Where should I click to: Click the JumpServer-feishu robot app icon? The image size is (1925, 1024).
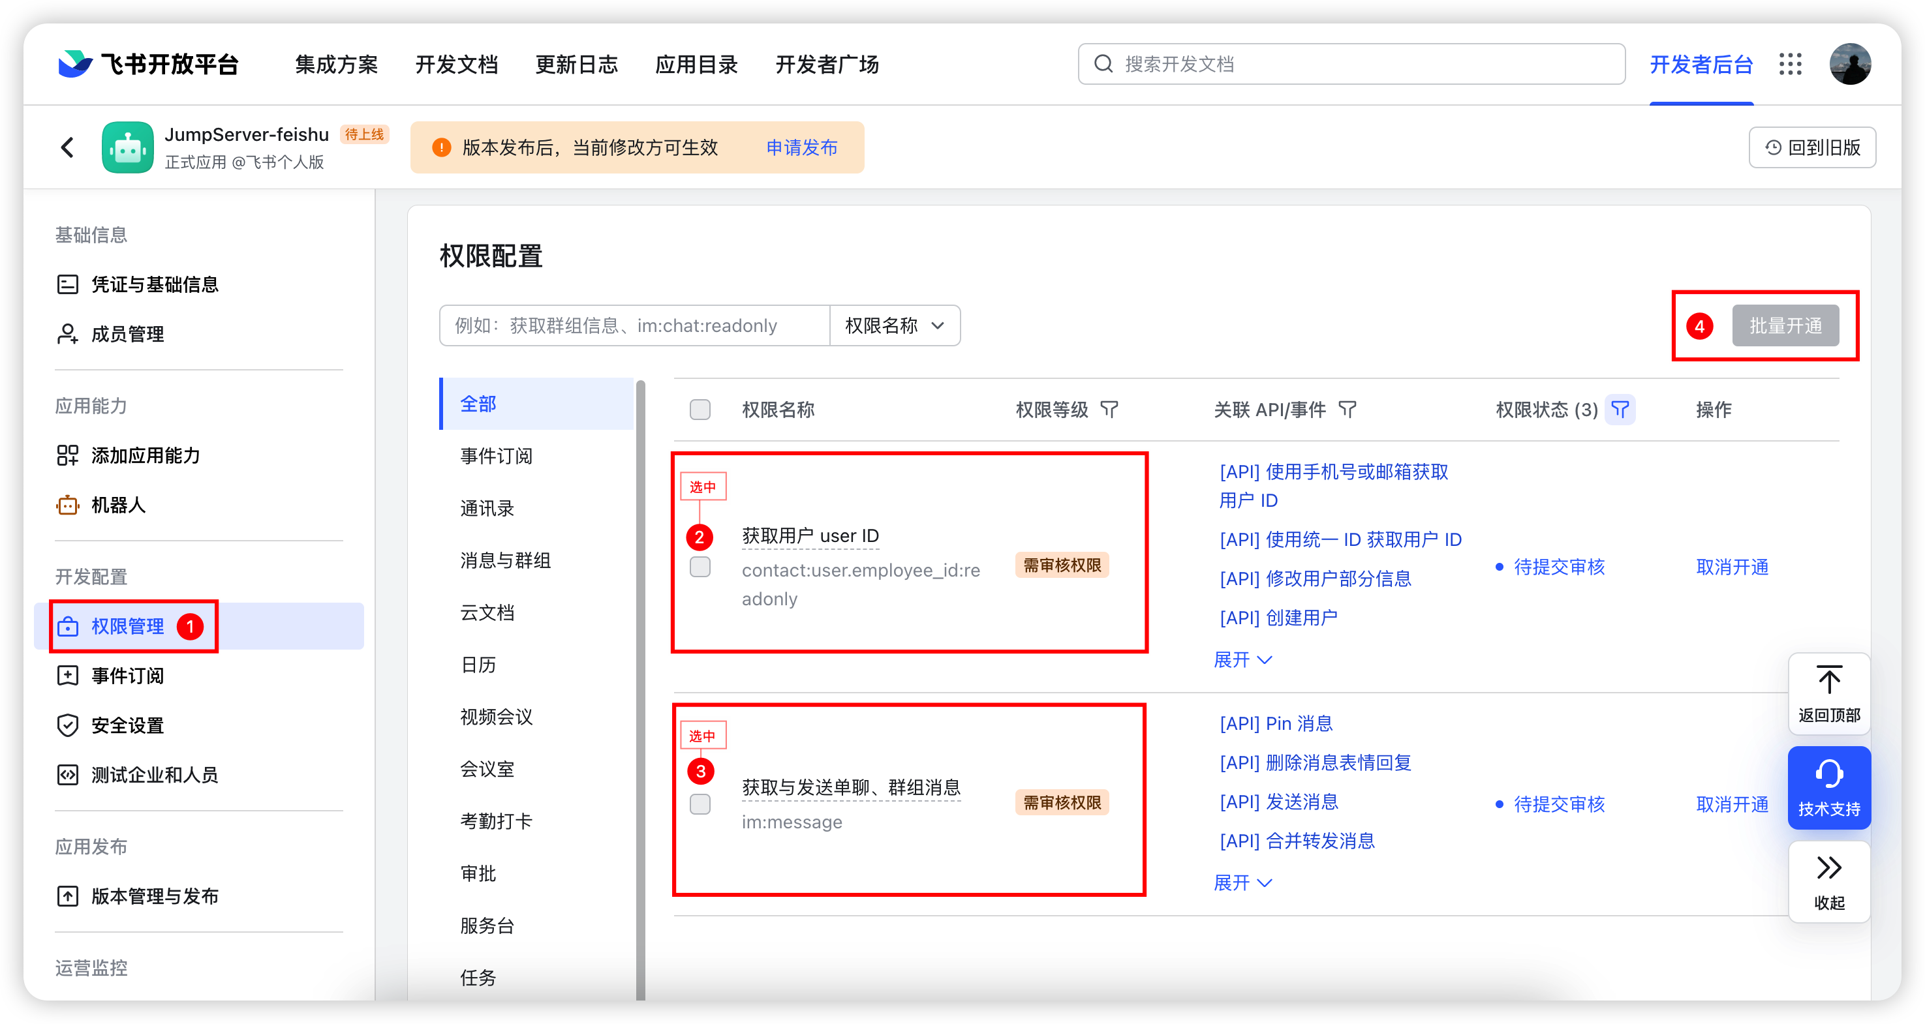tap(128, 147)
